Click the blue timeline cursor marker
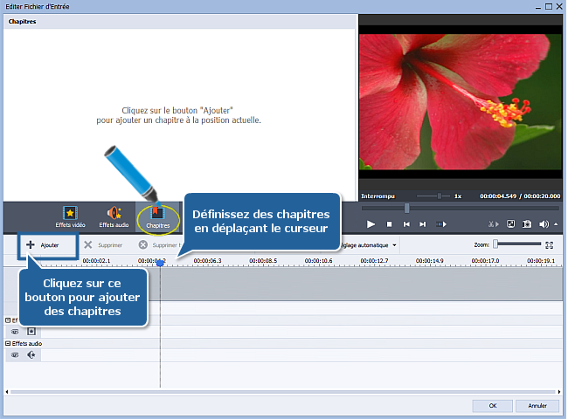The height and width of the screenshot is (419, 568). click(160, 263)
